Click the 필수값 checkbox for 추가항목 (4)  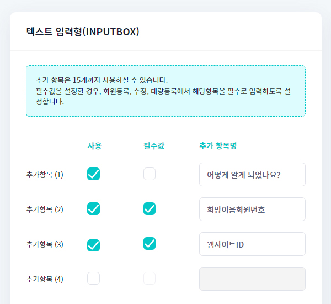tap(149, 279)
